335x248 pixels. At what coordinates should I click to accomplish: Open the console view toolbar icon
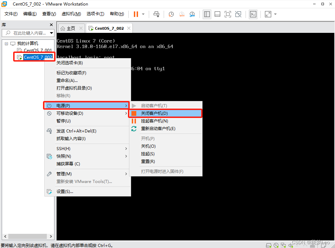point(253,14)
